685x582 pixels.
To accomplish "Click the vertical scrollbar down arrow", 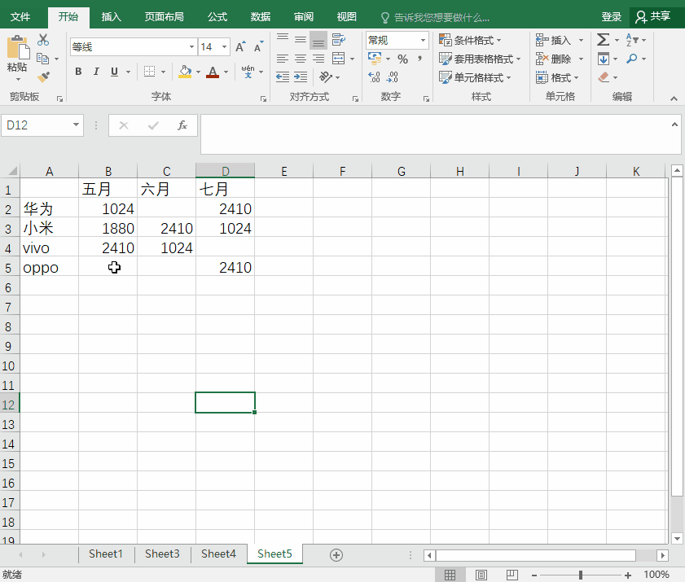I will (677, 538).
